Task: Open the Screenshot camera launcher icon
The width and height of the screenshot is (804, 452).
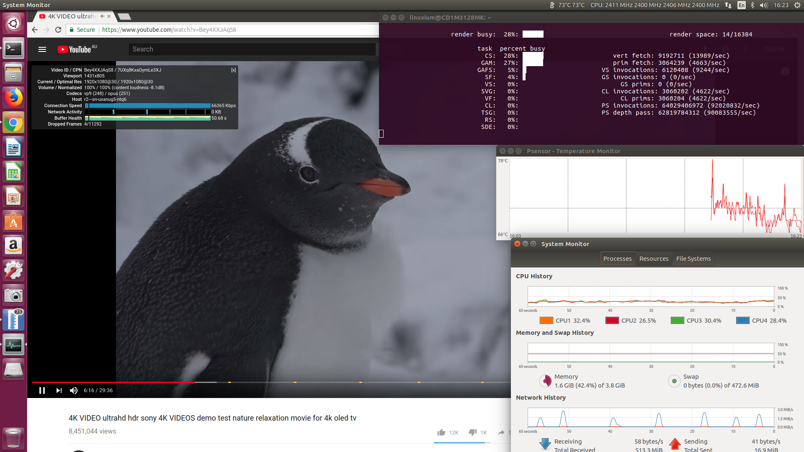Action: 13,295
